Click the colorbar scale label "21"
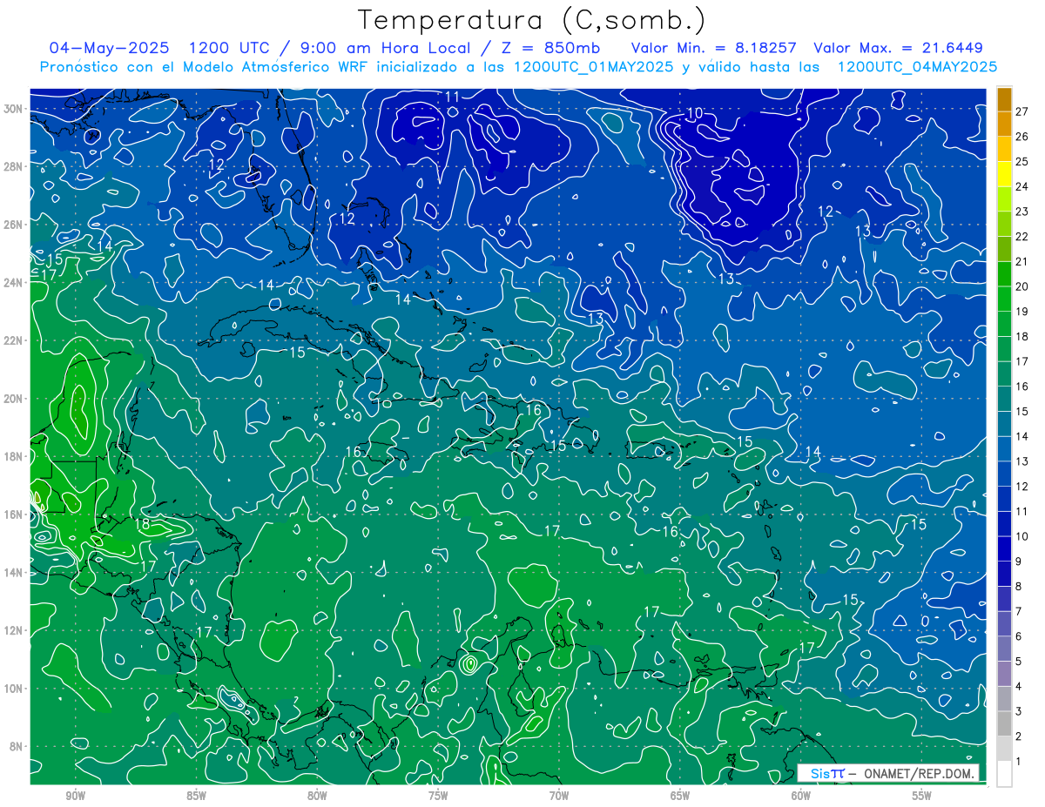This screenshot has width=1045, height=807. [x=1022, y=261]
